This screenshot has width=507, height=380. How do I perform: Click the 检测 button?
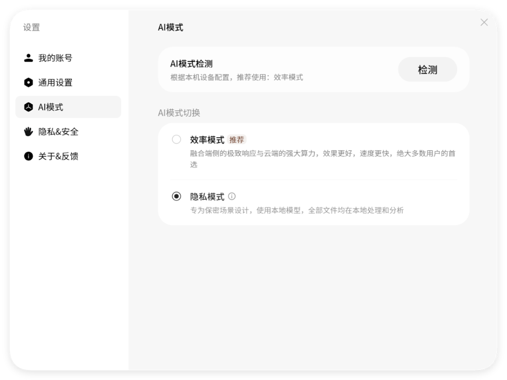[x=428, y=69]
